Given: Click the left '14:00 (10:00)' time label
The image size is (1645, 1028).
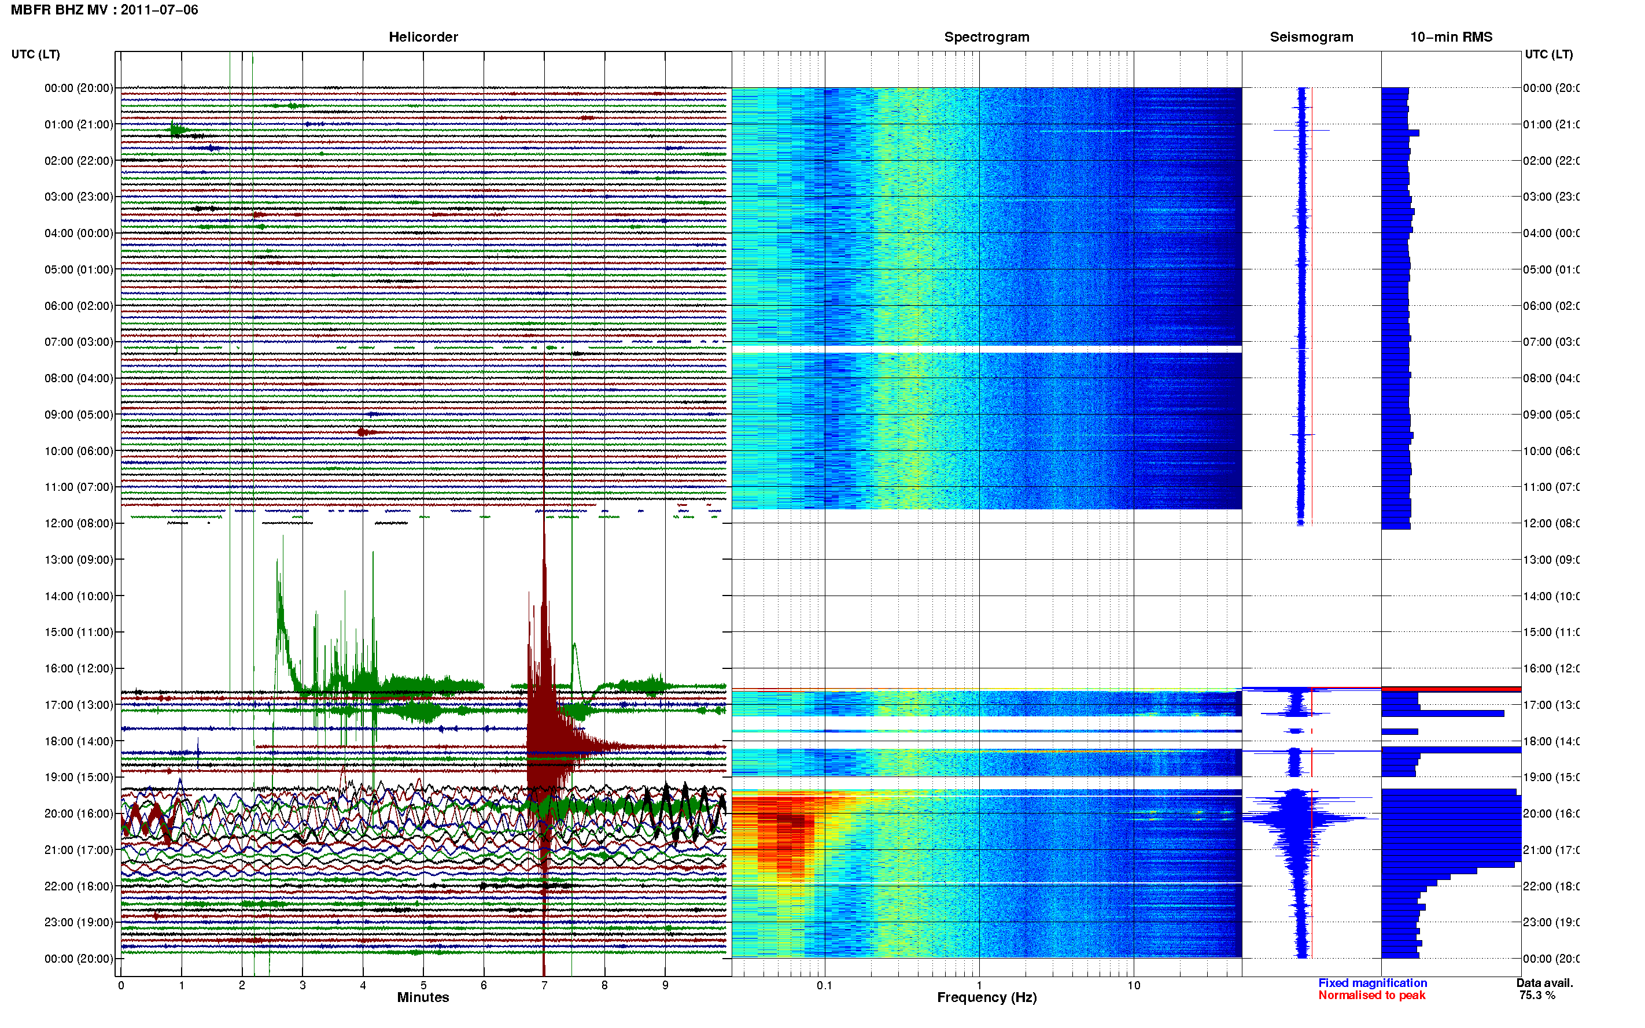Looking at the screenshot, I should pos(79,596).
